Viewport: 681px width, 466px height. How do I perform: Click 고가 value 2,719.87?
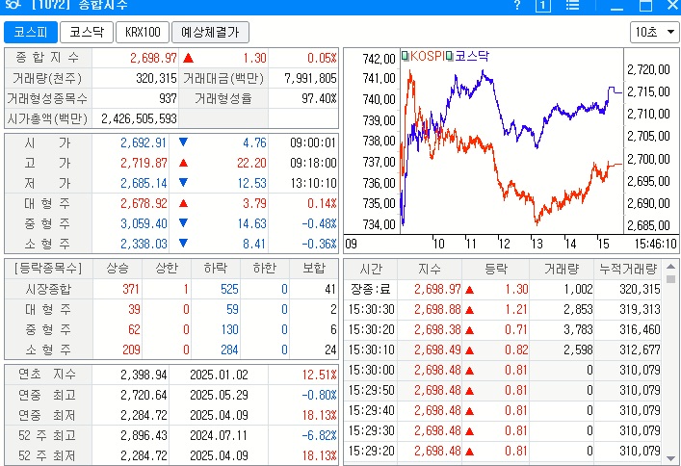click(144, 164)
